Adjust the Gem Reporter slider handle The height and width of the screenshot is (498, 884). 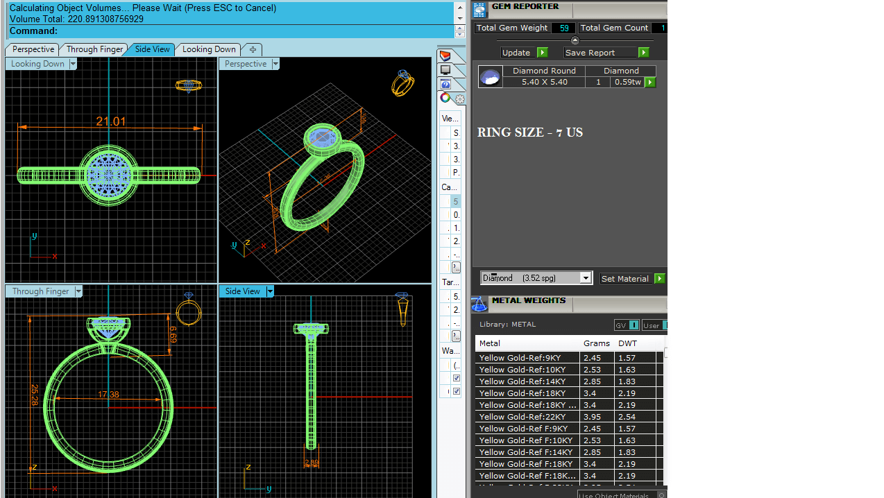[575, 40]
